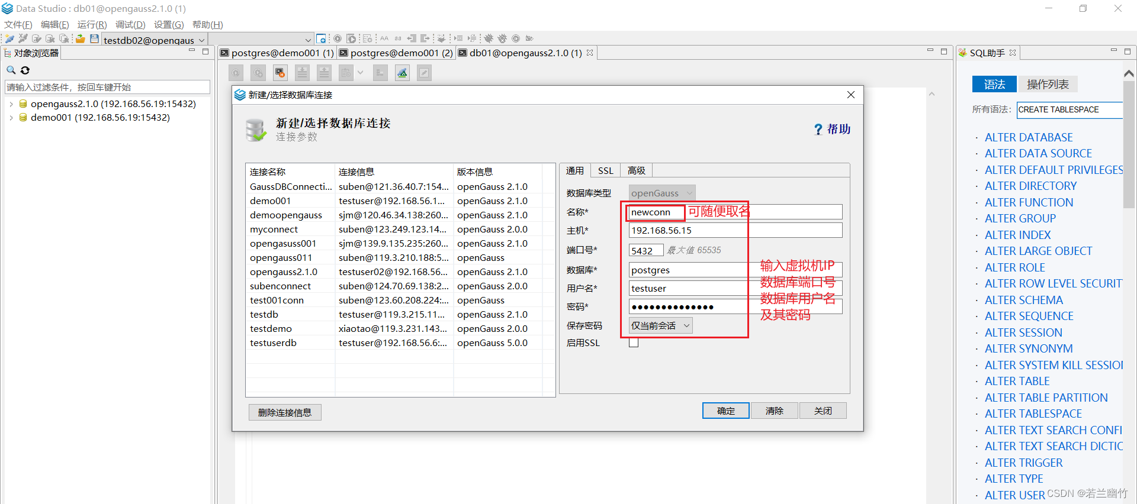Click the debug bug icon in toolbar
This screenshot has height=504, width=1137.
point(489,38)
